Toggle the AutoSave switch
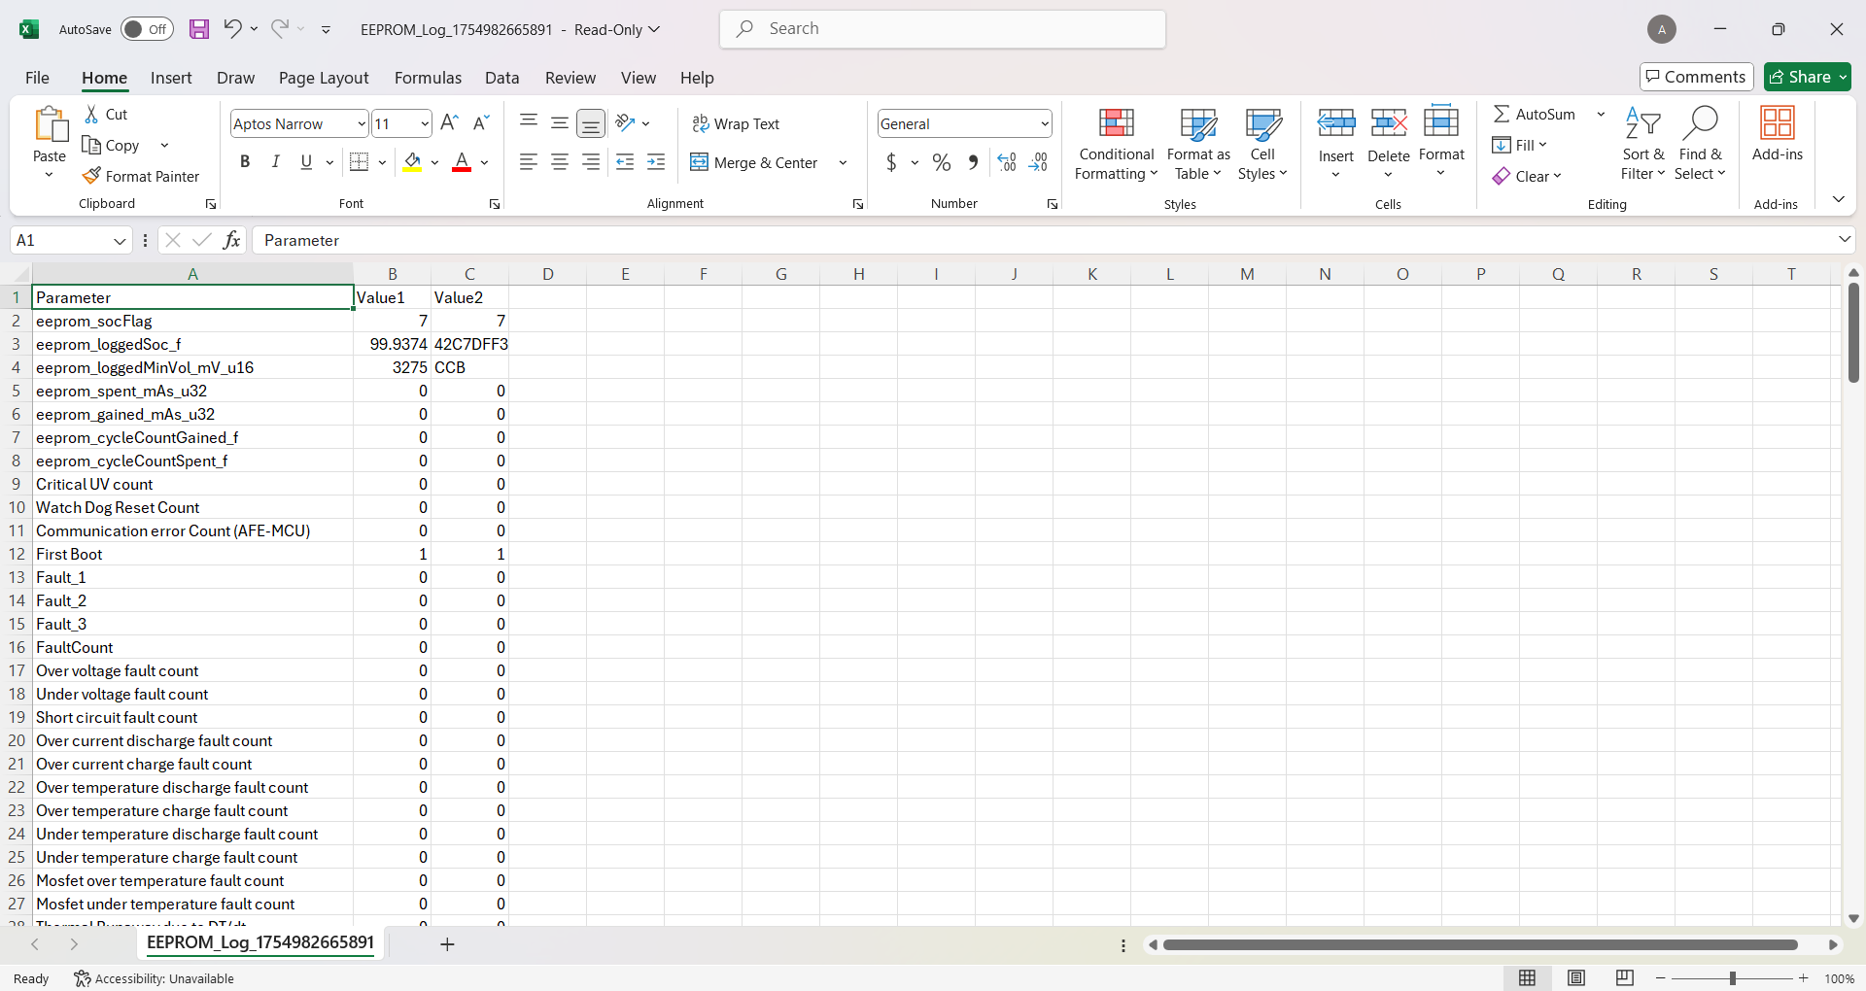 [147, 29]
